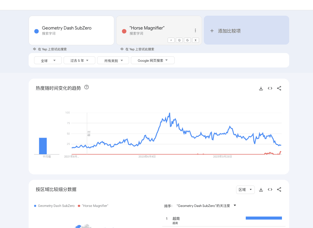Open embed code for interest over time chart
This screenshot has width=313, height=228.
[270, 88]
